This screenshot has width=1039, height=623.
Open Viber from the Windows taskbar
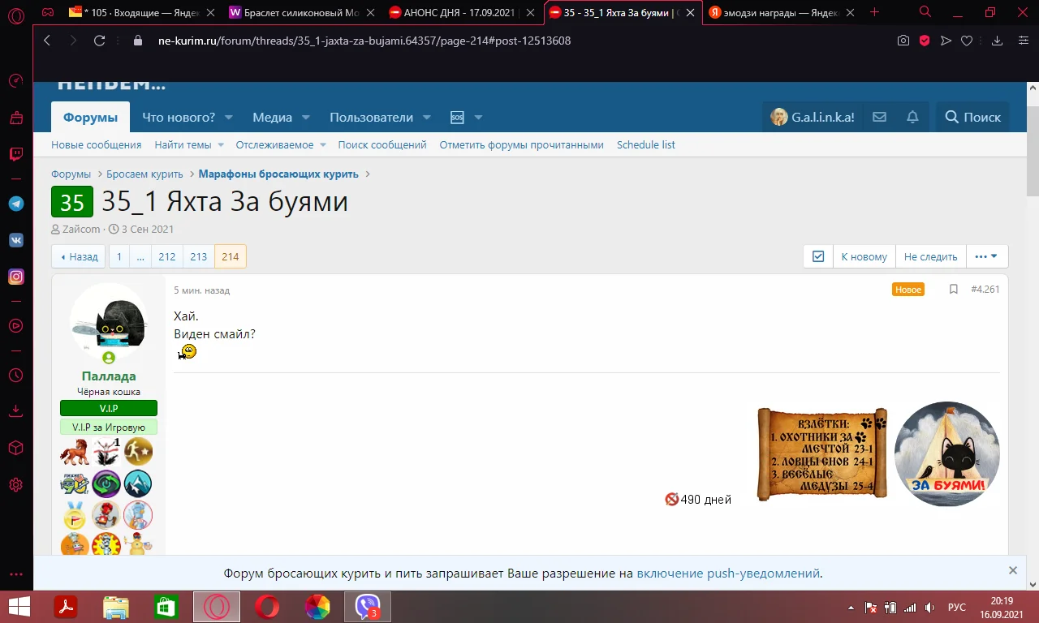coord(367,606)
